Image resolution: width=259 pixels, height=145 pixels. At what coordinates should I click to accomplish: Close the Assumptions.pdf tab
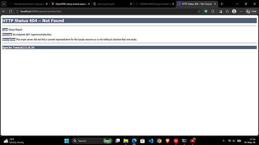[x=131, y=4]
